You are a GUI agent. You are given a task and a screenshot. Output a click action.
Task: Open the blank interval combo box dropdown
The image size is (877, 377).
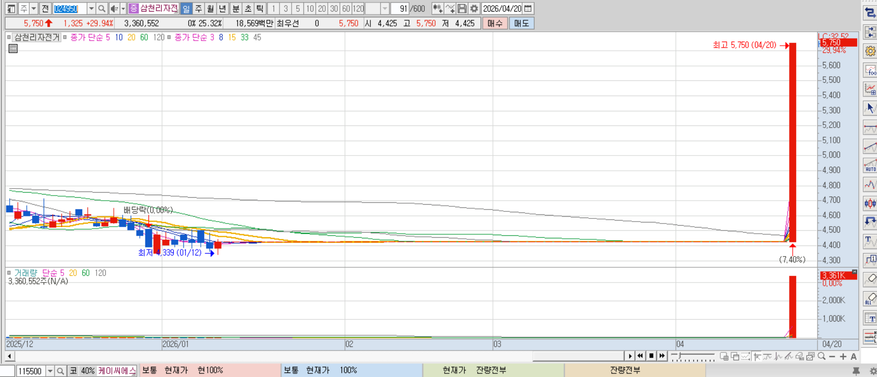[385, 9]
